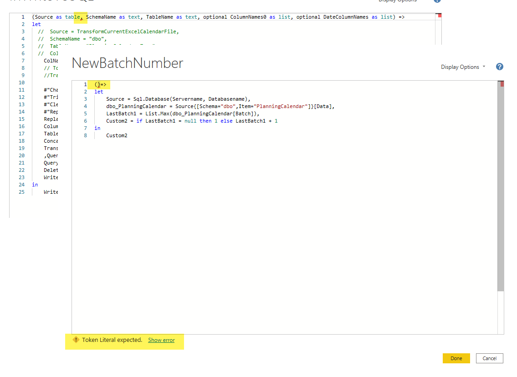The image size is (517, 377).
Task: Click the commented TransformCurrentExcelCalendarFile line
Action: 108,31
